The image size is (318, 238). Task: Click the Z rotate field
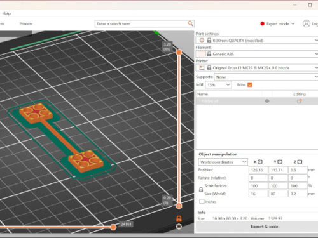(x=298, y=178)
